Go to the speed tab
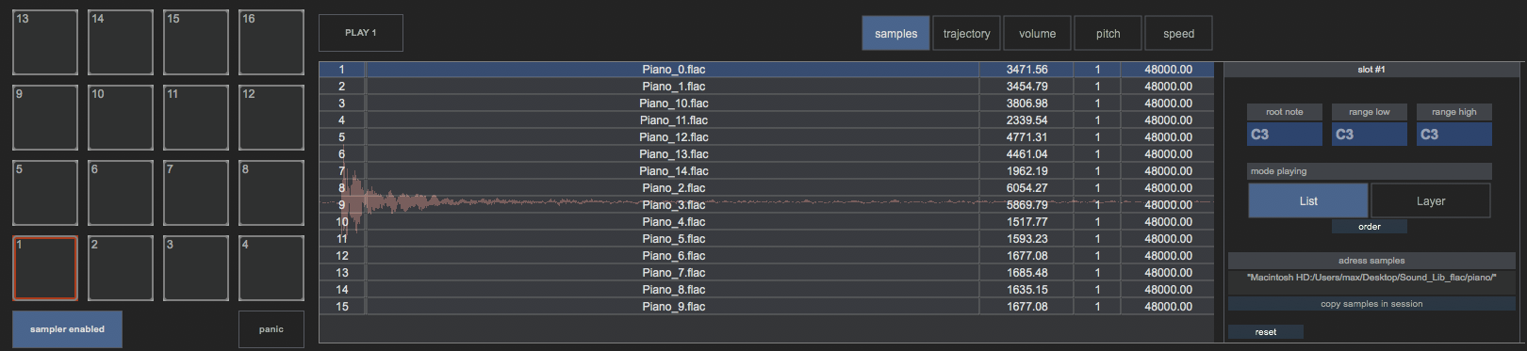 pos(1178,33)
